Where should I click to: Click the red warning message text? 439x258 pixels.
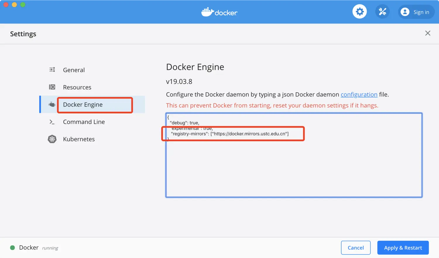272,105
